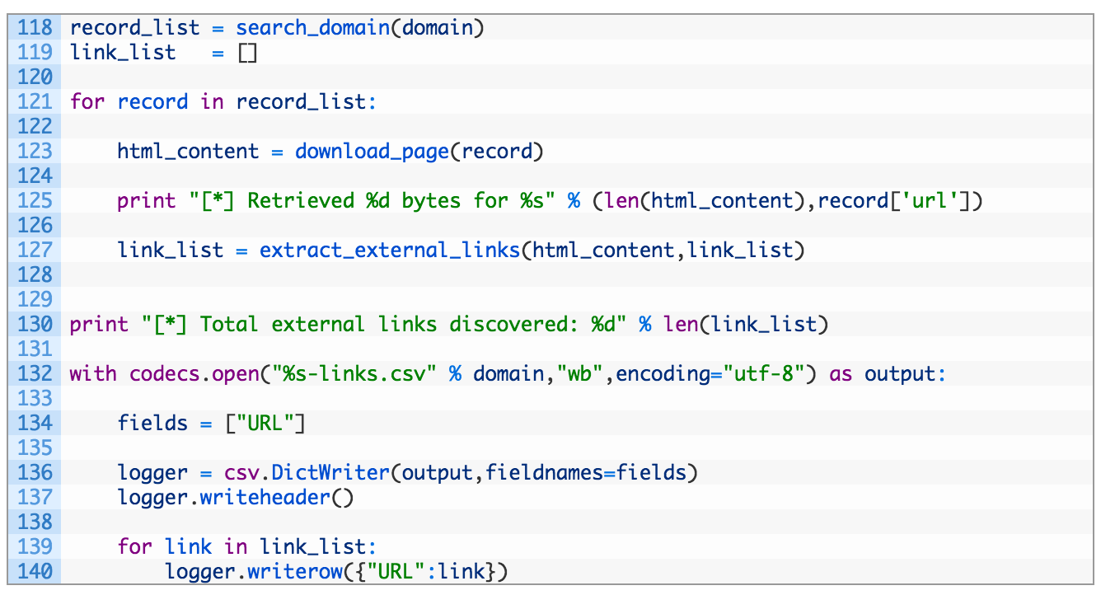The height and width of the screenshot is (595, 1101).
Task: Click line number 127 in gutter
Action: coord(35,251)
